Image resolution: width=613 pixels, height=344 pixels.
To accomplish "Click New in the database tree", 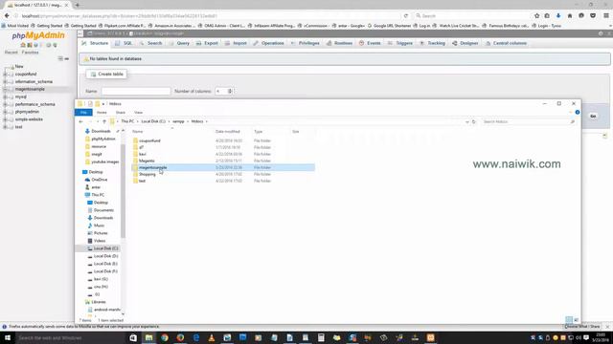I will coord(19,67).
